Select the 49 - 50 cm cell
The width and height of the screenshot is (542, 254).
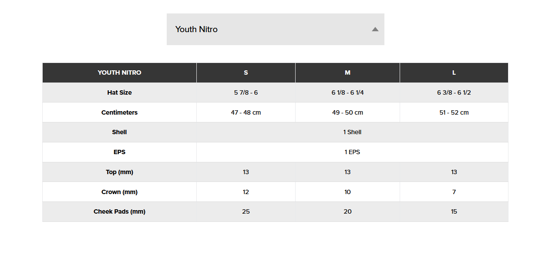click(347, 112)
